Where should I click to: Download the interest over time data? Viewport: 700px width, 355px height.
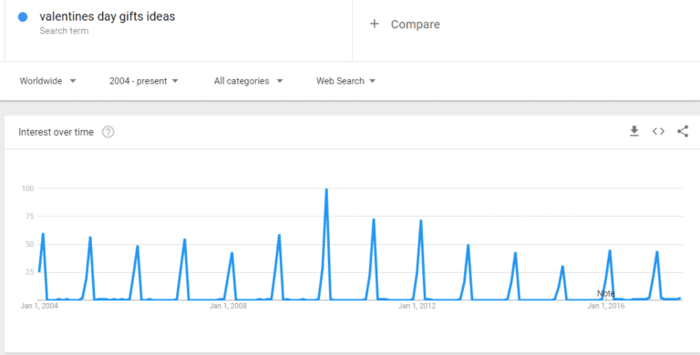tap(634, 131)
